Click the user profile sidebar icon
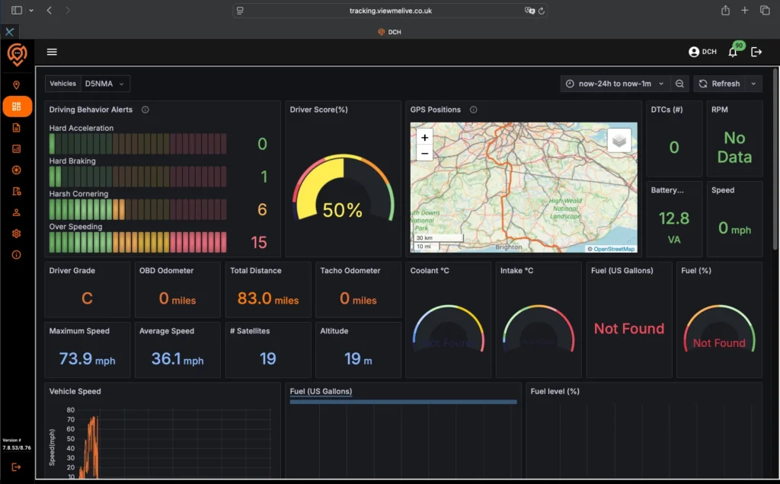Viewport: 780px width, 484px height. [16, 212]
